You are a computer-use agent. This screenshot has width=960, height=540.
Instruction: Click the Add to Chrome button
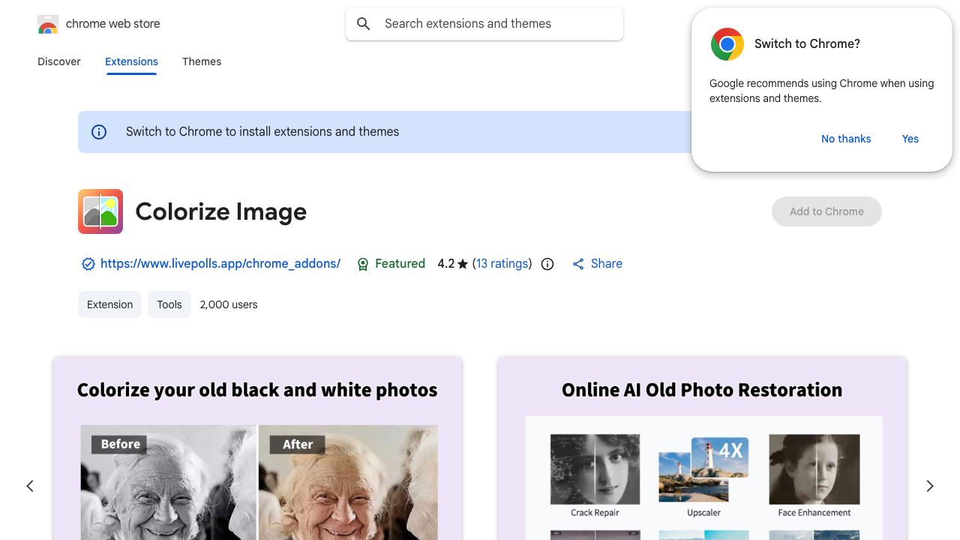pyautogui.click(x=826, y=211)
